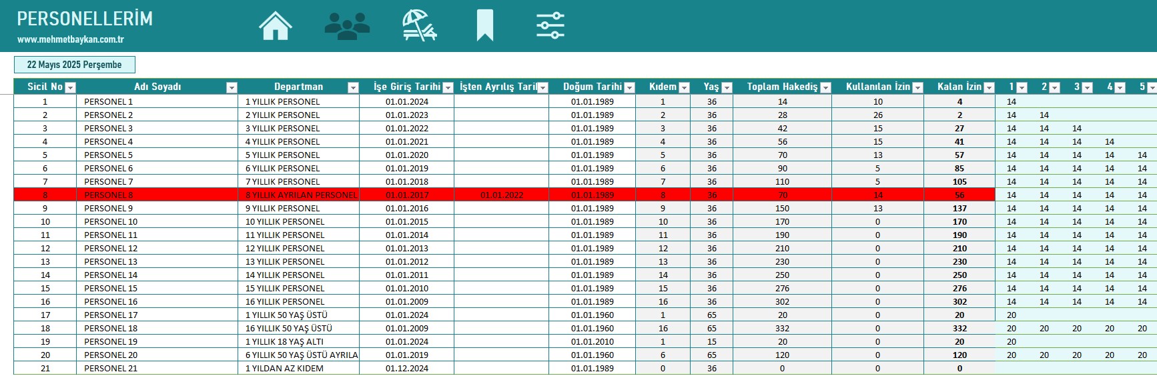Image resolution: width=1157 pixels, height=376 pixels.
Task: Open Kalan İzin filter dropdown
Action: [989, 87]
